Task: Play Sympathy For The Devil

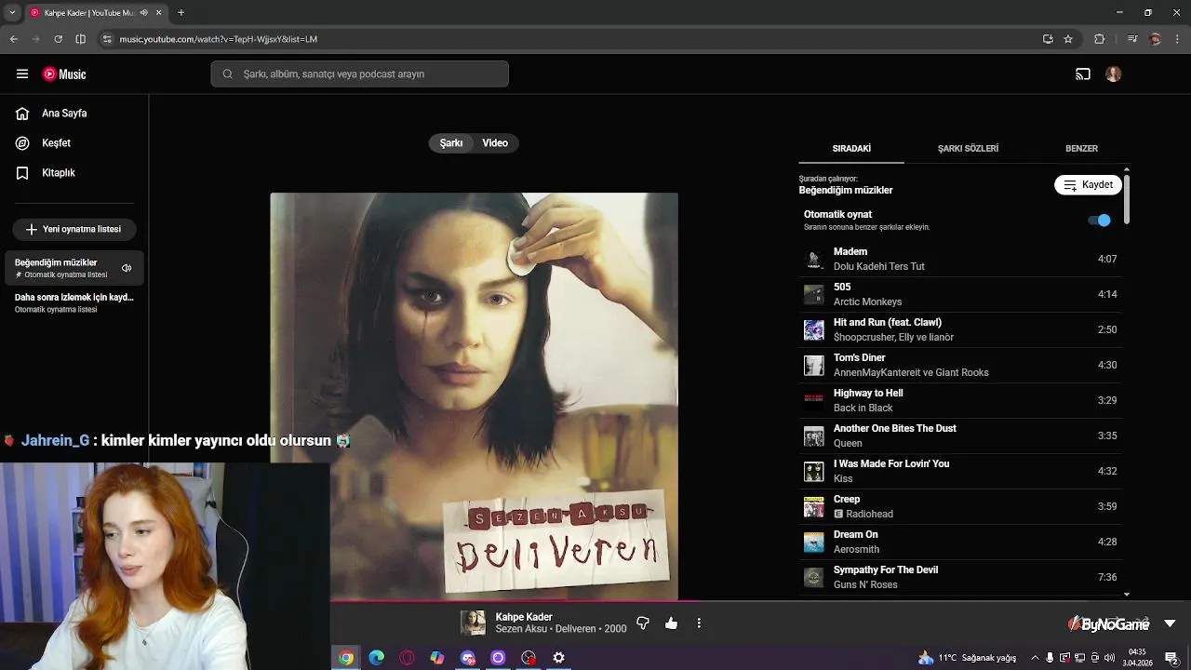Action: [x=960, y=577]
